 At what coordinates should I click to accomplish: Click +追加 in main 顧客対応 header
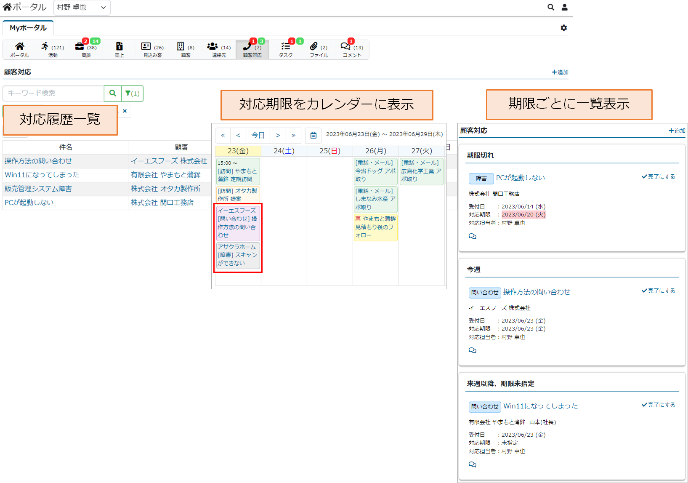560,72
